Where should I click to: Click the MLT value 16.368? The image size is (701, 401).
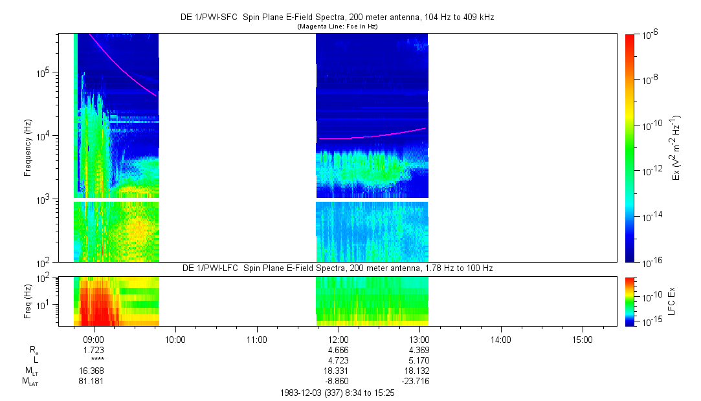pos(91,371)
